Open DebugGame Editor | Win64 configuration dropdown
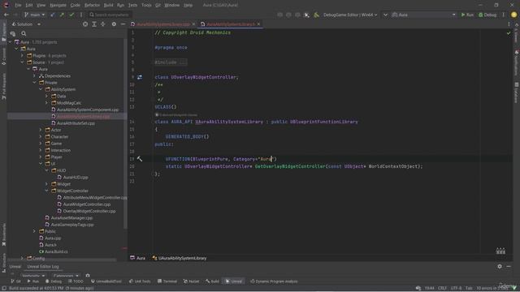Image resolution: width=520 pixels, height=292 pixels. coord(350,15)
